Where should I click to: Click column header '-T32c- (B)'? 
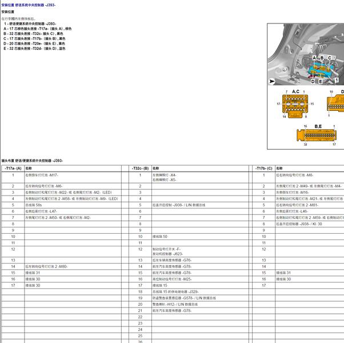(140, 168)
